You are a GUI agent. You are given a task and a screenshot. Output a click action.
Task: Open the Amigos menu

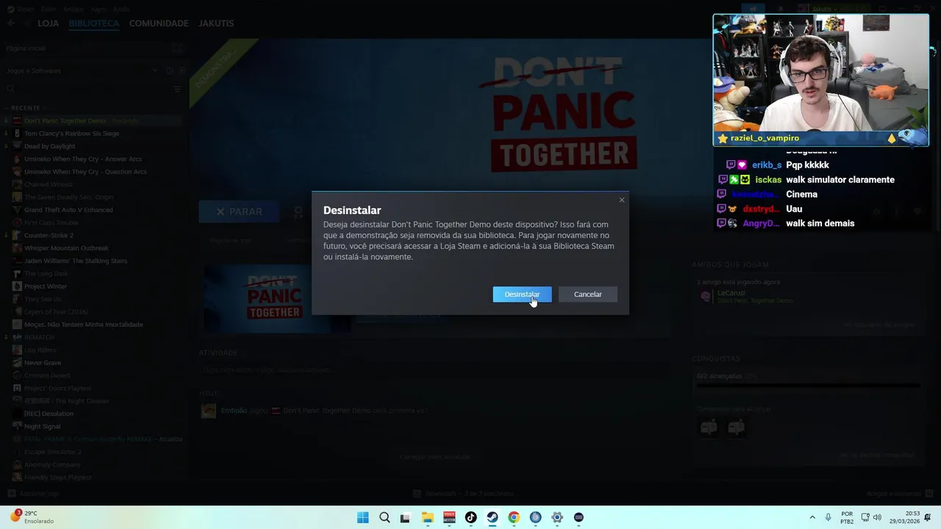click(74, 9)
